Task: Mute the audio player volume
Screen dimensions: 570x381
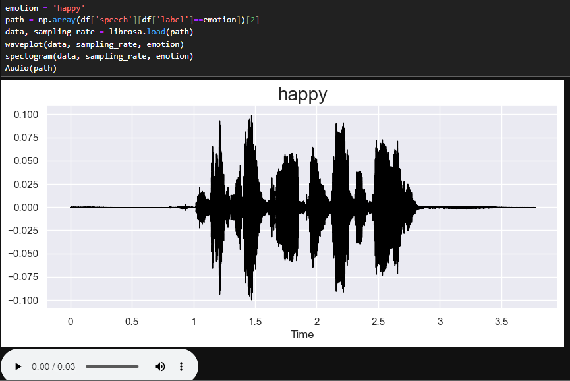Action: point(159,366)
